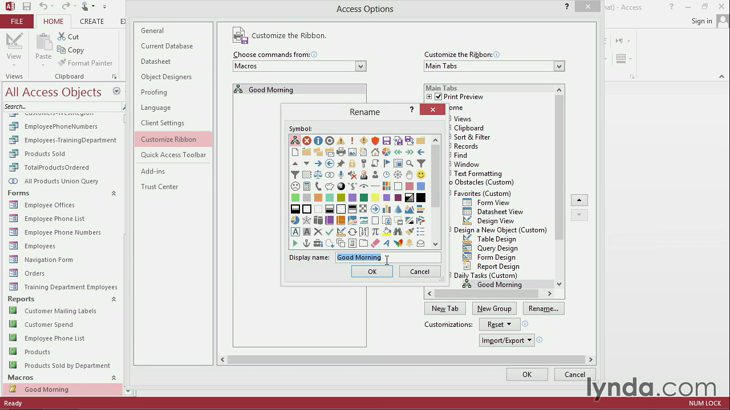Choose the purple floppy disk save symbol
Image resolution: width=730 pixels, height=410 pixels.
pyautogui.click(x=387, y=141)
